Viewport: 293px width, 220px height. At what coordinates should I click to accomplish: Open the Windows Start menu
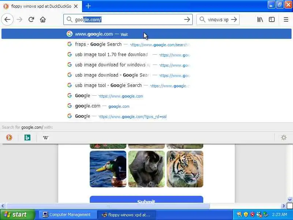17,214
